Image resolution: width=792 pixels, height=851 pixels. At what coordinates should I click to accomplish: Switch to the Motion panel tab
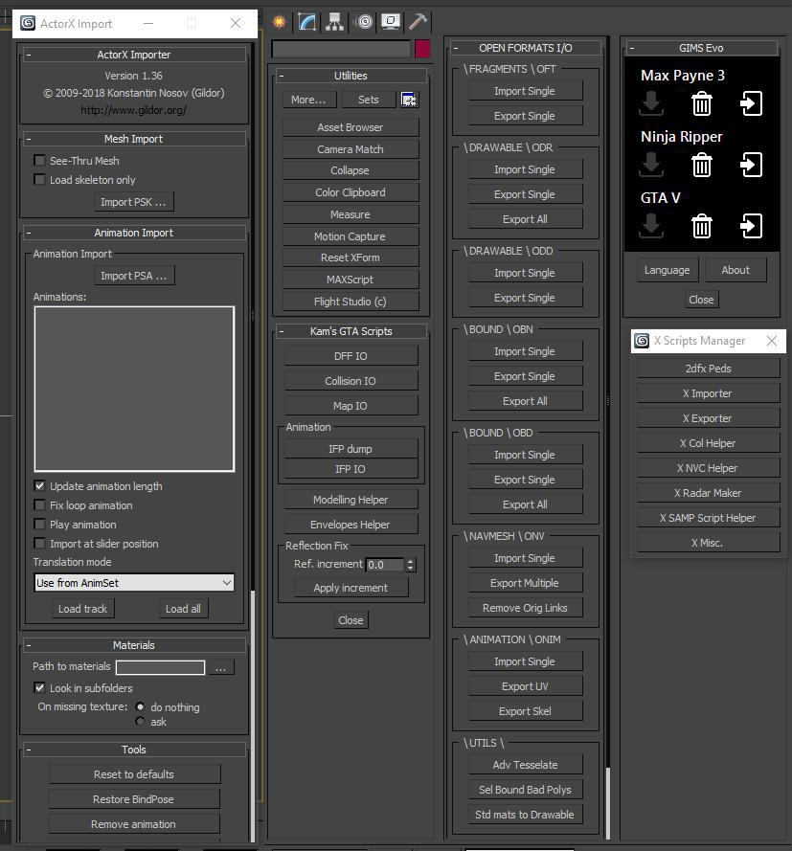363,22
